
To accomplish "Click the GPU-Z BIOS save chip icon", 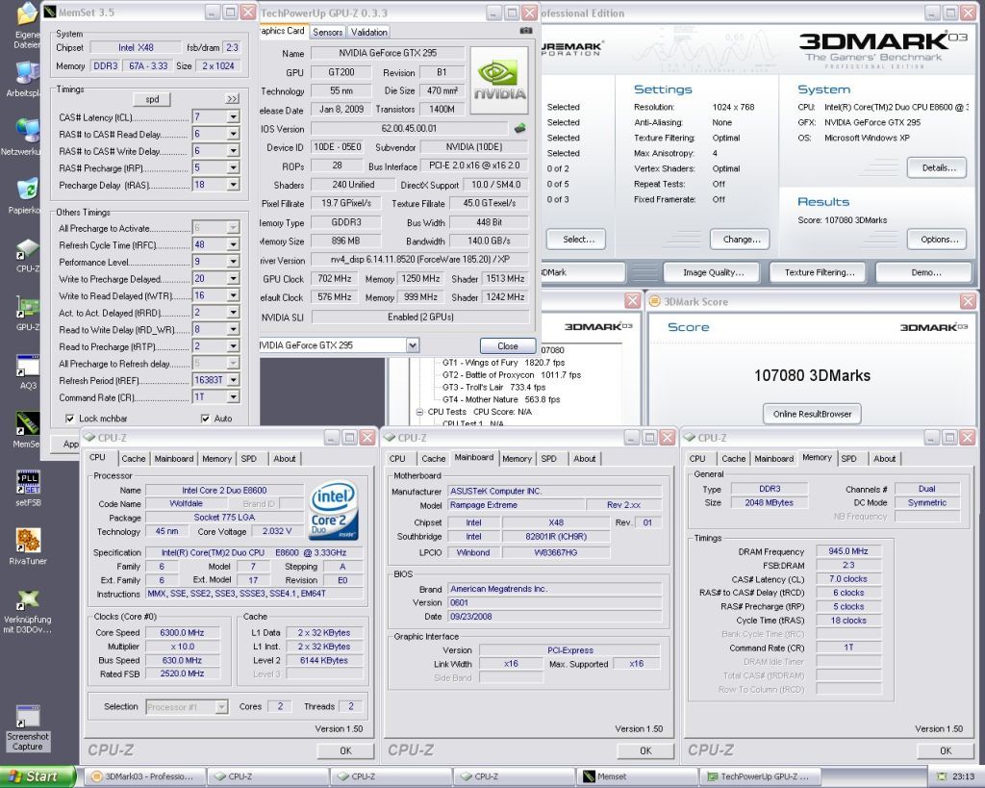I will [x=519, y=128].
